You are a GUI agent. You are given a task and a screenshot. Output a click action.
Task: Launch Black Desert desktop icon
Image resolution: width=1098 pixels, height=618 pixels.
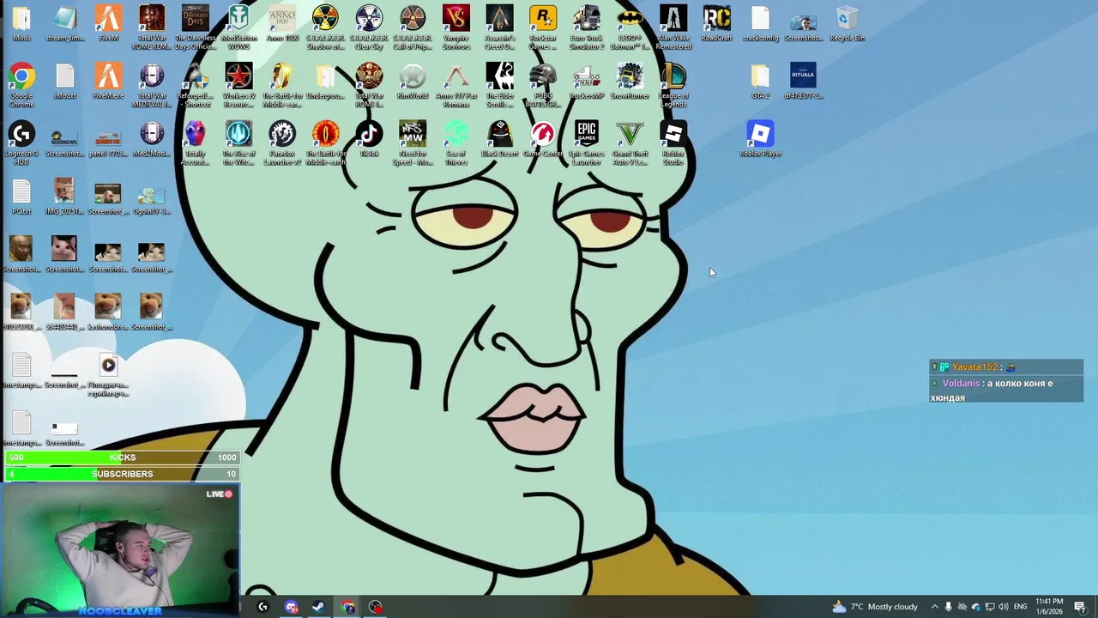point(499,139)
